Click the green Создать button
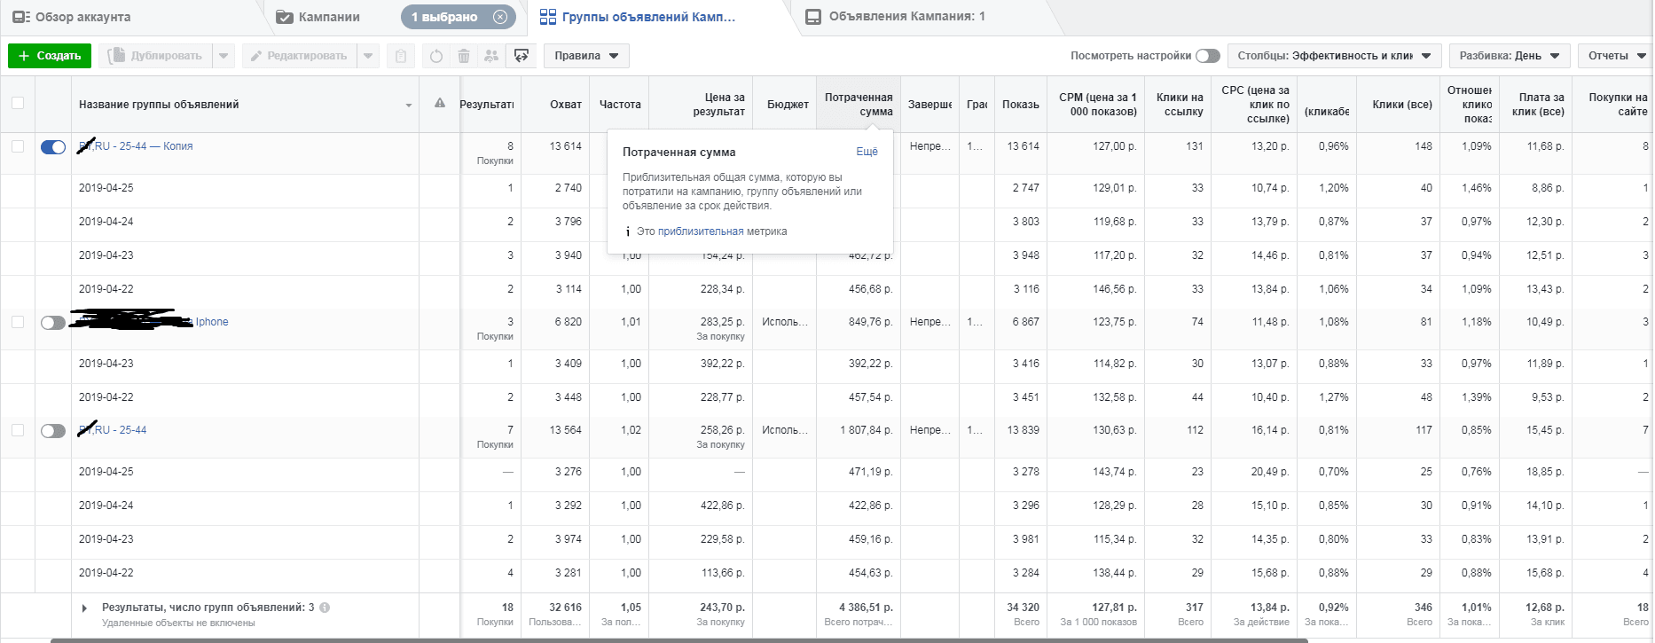The image size is (1655, 643). [50, 56]
